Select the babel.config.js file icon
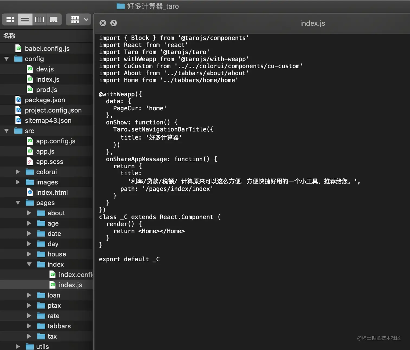This screenshot has width=410, height=350. click(x=18, y=49)
